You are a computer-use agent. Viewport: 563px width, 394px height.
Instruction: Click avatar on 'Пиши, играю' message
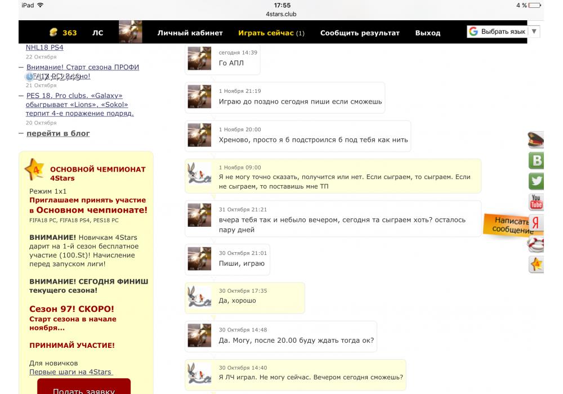199,258
